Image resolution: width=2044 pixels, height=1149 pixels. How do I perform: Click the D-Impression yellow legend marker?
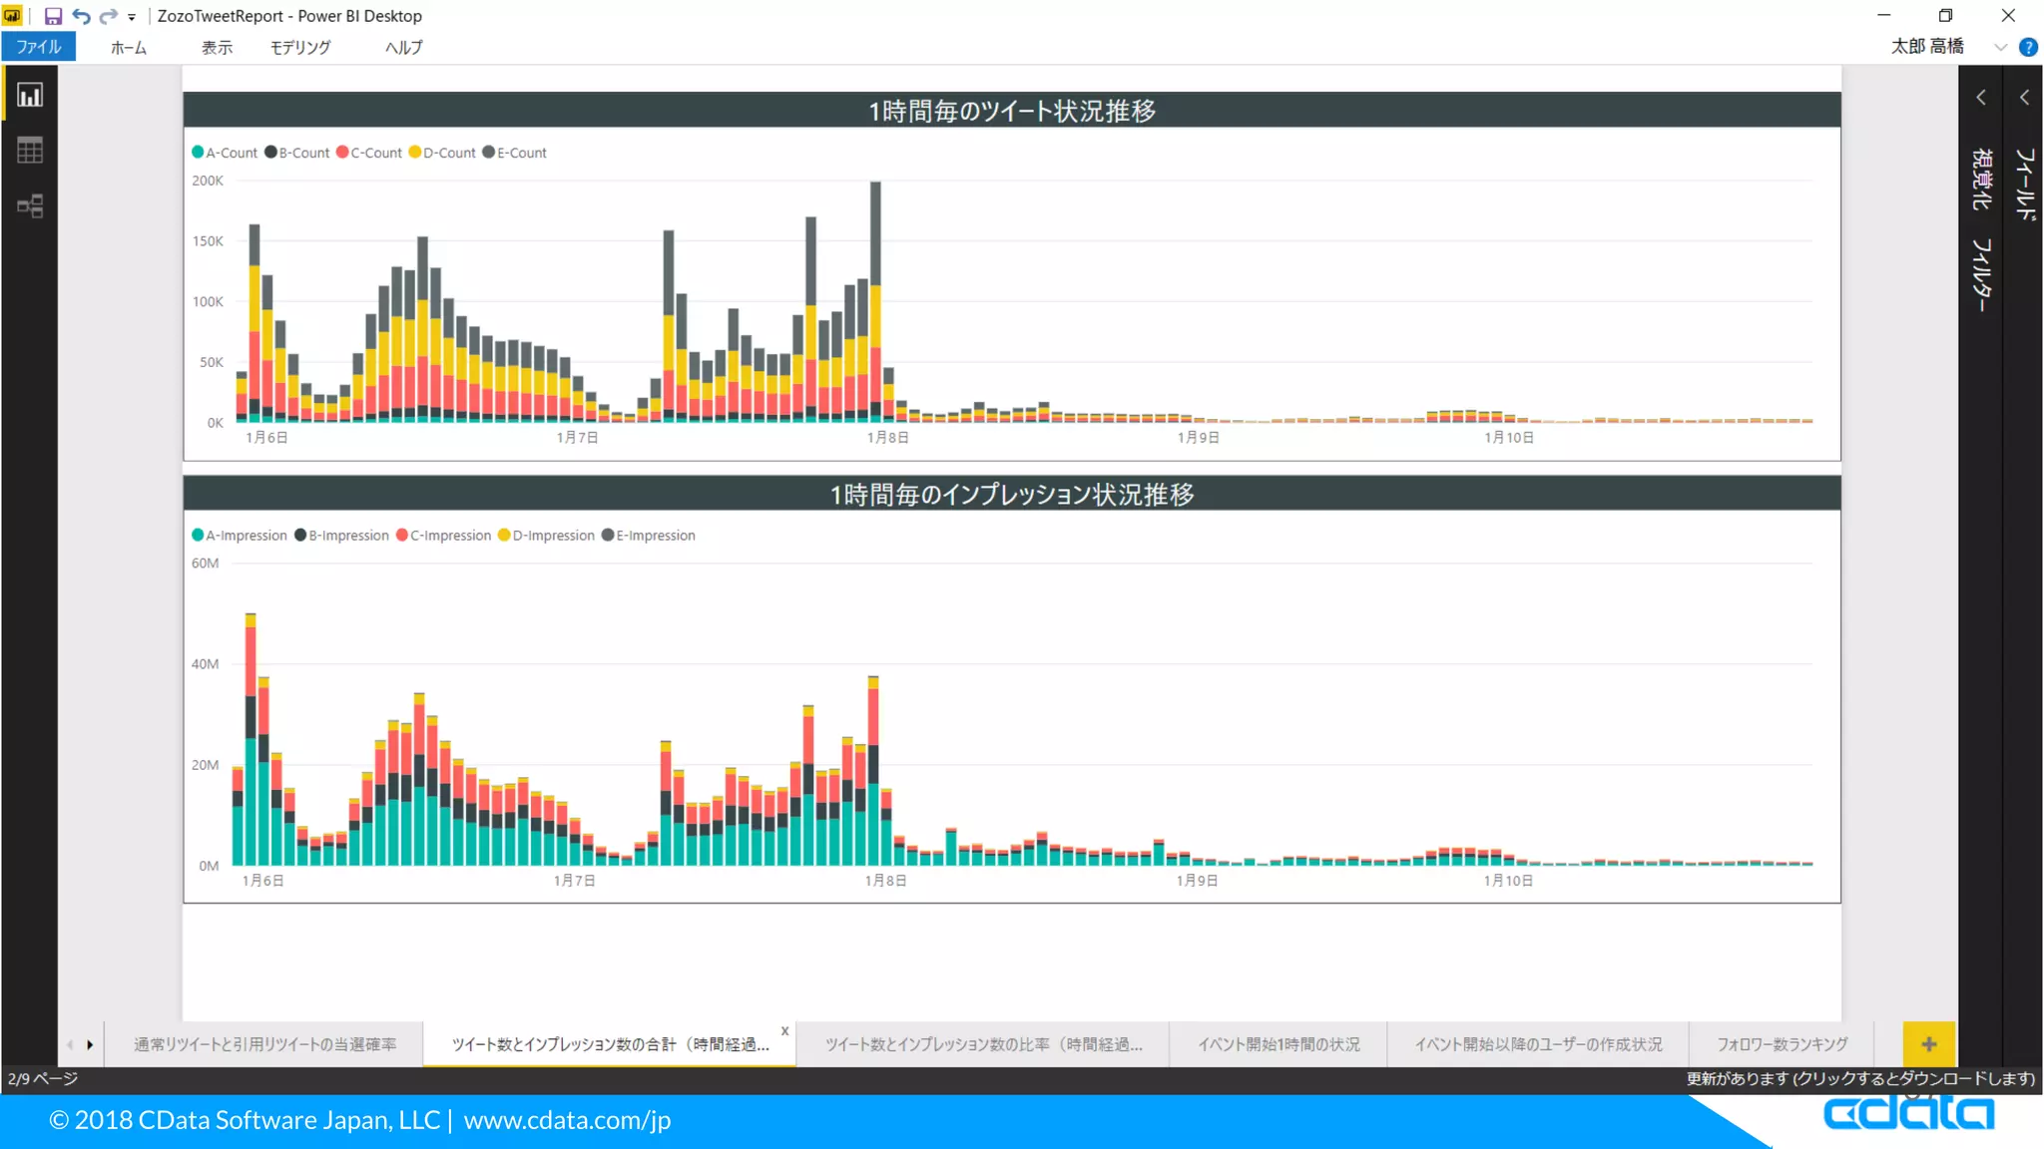point(504,536)
